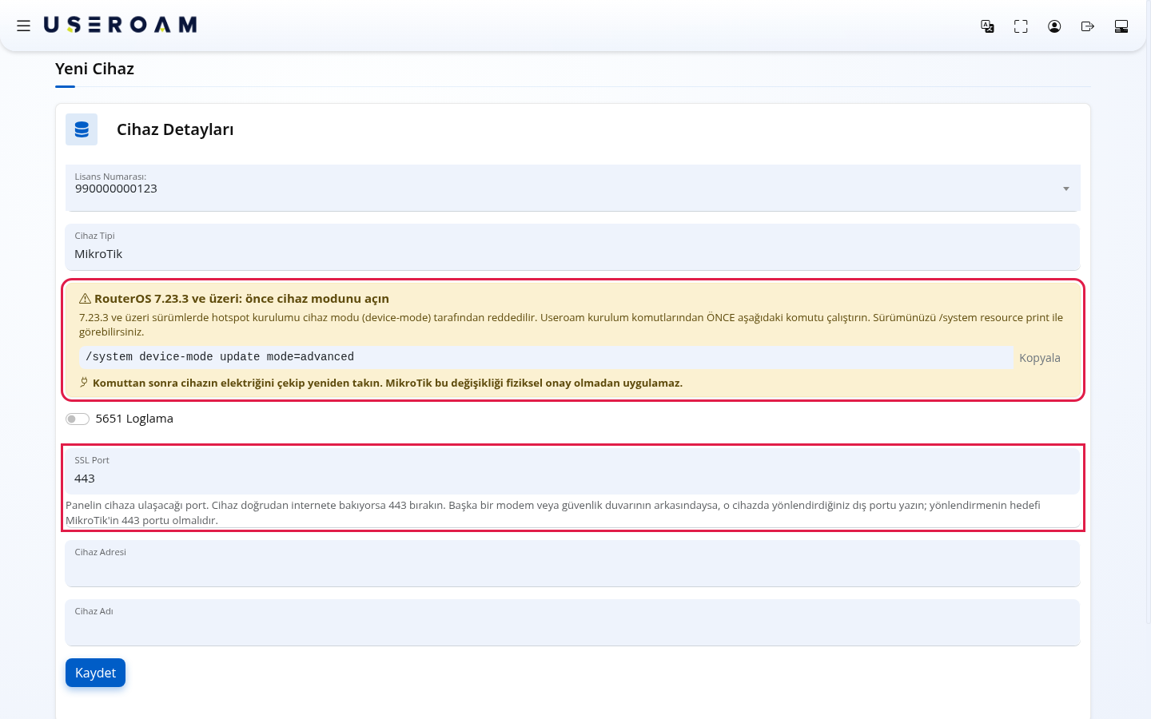Enable the 5651 Loglama switch
The height and width of the screenshot is (719, 1151).
point(78,419)
